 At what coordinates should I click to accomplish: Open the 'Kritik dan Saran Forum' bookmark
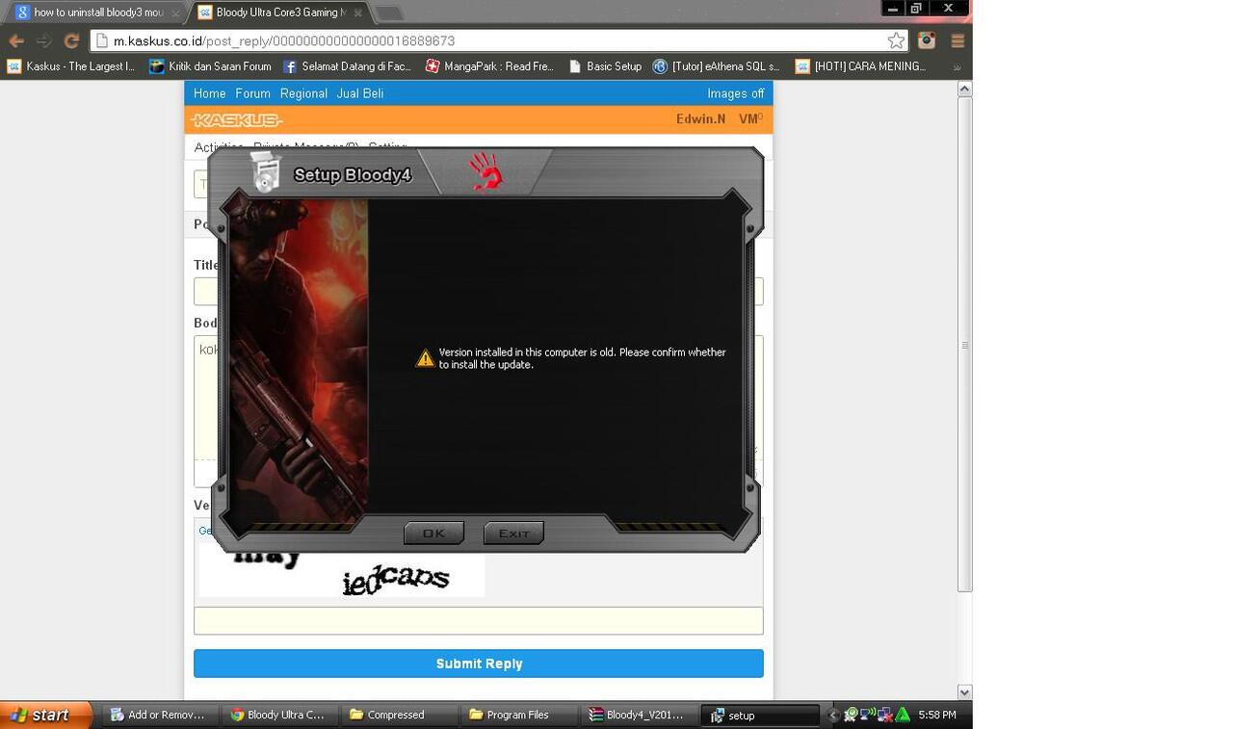[210, 66]
